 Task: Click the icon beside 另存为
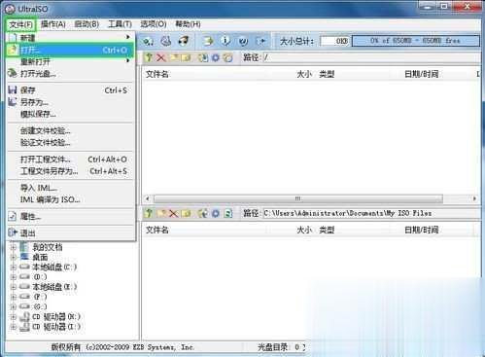(x=13, y=102)
